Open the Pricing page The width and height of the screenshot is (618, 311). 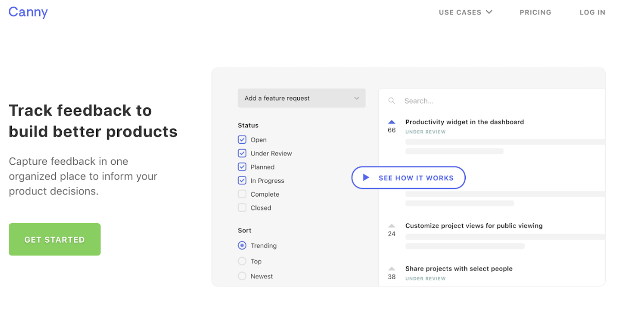click(x=535, y=12)
